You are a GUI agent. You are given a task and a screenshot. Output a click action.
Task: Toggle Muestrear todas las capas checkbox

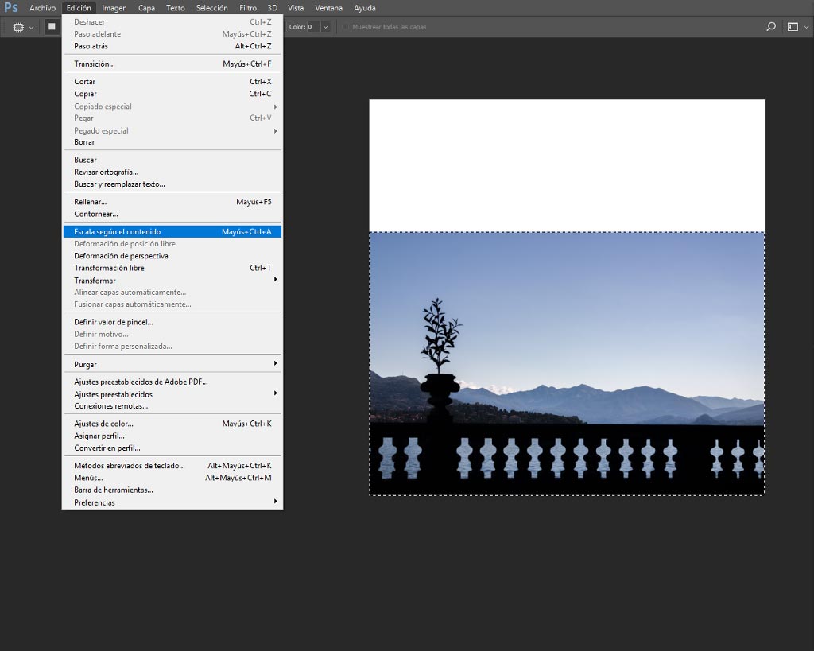[x=345, y=27]
